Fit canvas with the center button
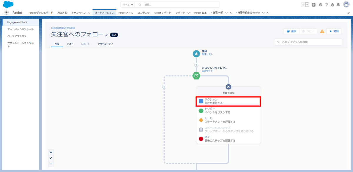The height and width of the screenshot is (172, 353). [51, 158]
